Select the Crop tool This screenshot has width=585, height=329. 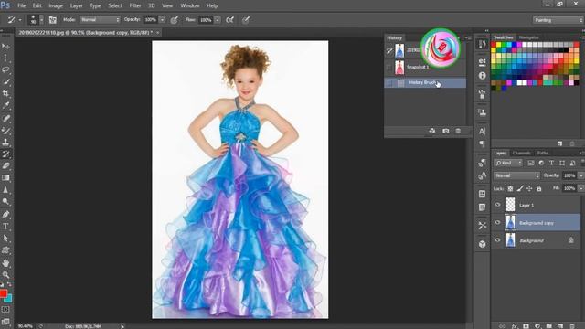pyautogui.click(x=5, y=93)
